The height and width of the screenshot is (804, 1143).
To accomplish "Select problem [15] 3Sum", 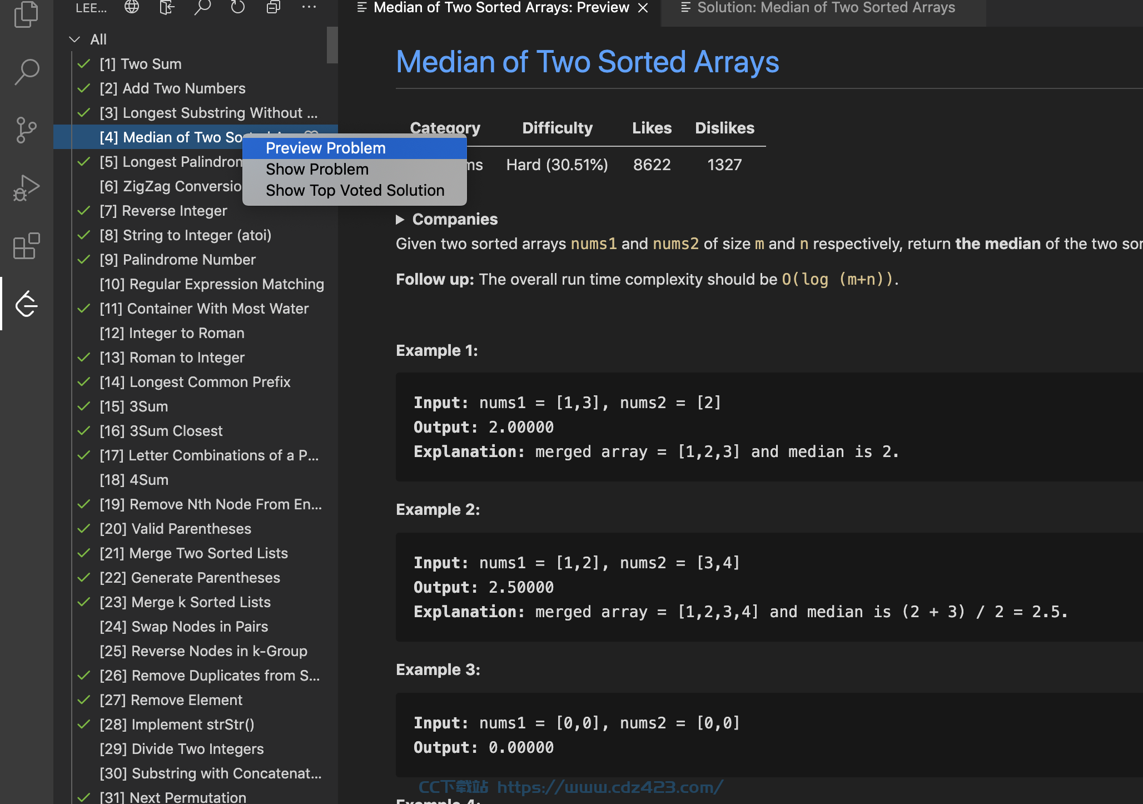I will (x=196, y=406).
